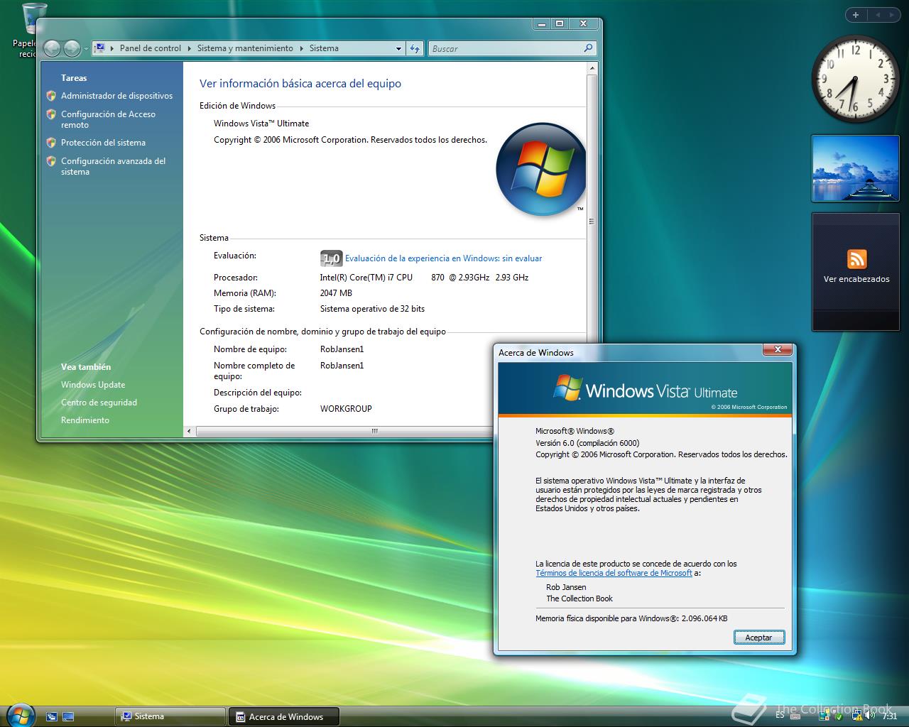The width and height of the screenshot is (909, 727).
Task: Expand arrow after Sistema y mantenimiento breadcrumb
Action: (301, 48)
